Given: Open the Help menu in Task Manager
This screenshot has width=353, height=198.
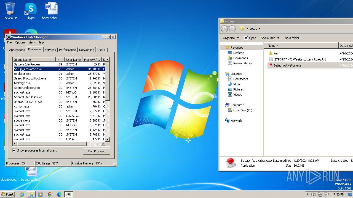Looking at the screenshot, I should coord(41,42).
